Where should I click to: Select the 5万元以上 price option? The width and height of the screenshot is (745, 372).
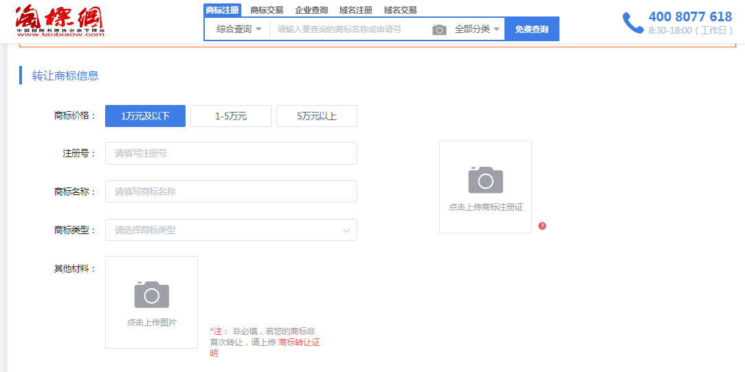pyautogui.click(x=317, y=116)
